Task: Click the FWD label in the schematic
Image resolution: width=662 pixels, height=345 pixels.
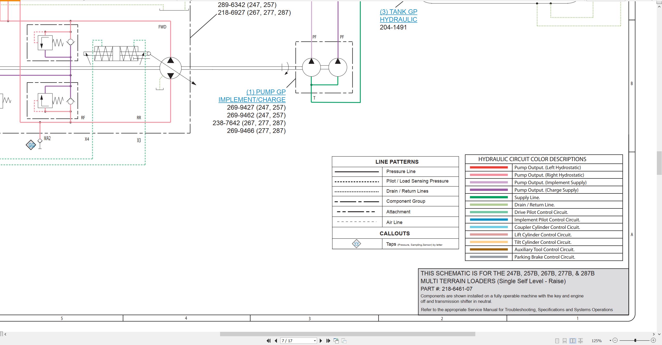Action: 162,27
